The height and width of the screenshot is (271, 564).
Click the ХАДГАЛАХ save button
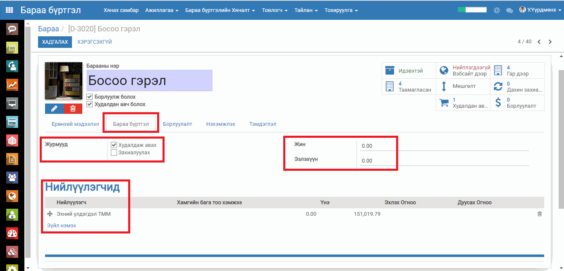pyautogui.click(x=55, y=42)
